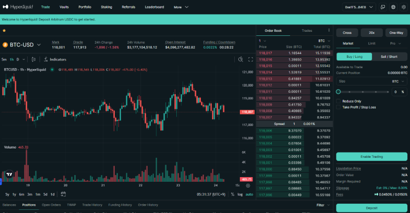Open the language globe icon

coord(393,7)
